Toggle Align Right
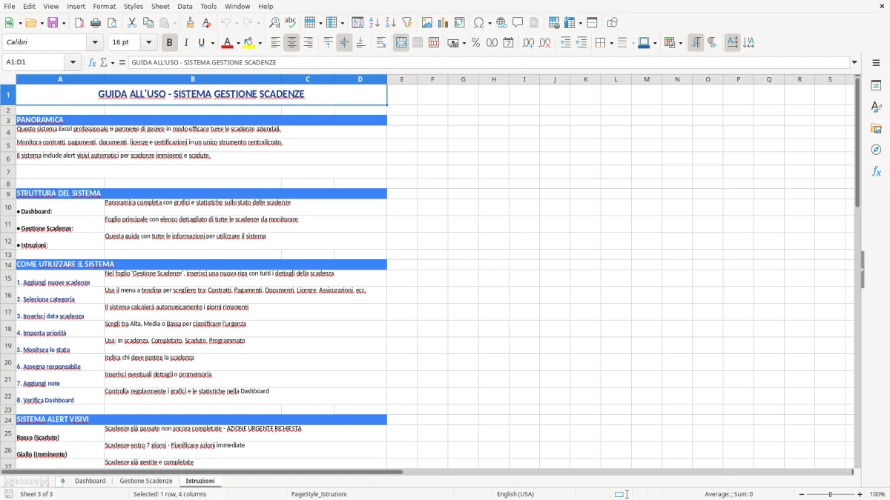Image resolution: width=890 pixels, height=500 pixels. [x=308, y=43]
